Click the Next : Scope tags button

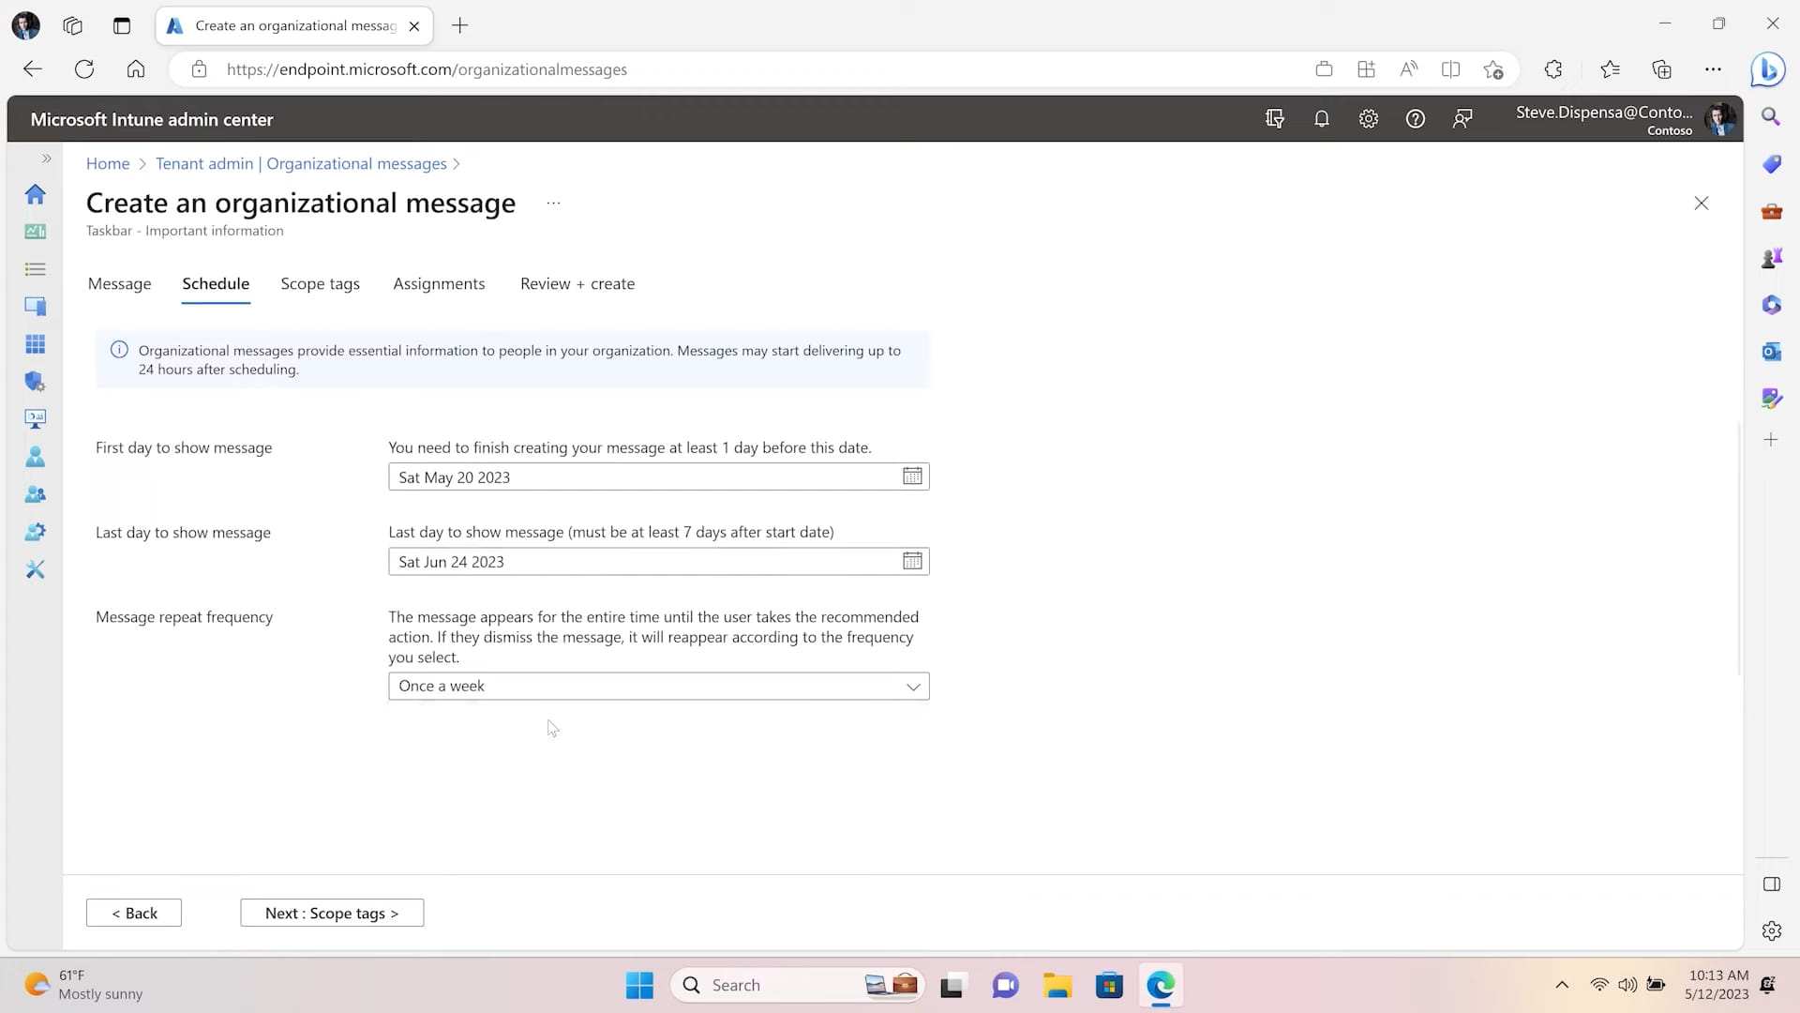click(332, 913)
